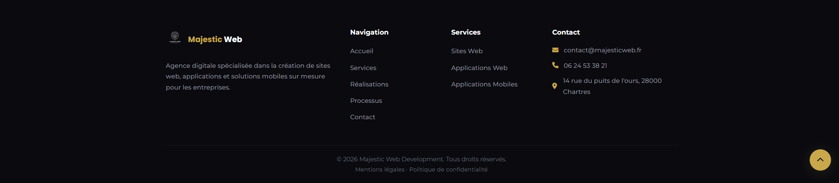Go to Services in the Navigation column
This screenshot has width=839, height=183.
(363, 68)
